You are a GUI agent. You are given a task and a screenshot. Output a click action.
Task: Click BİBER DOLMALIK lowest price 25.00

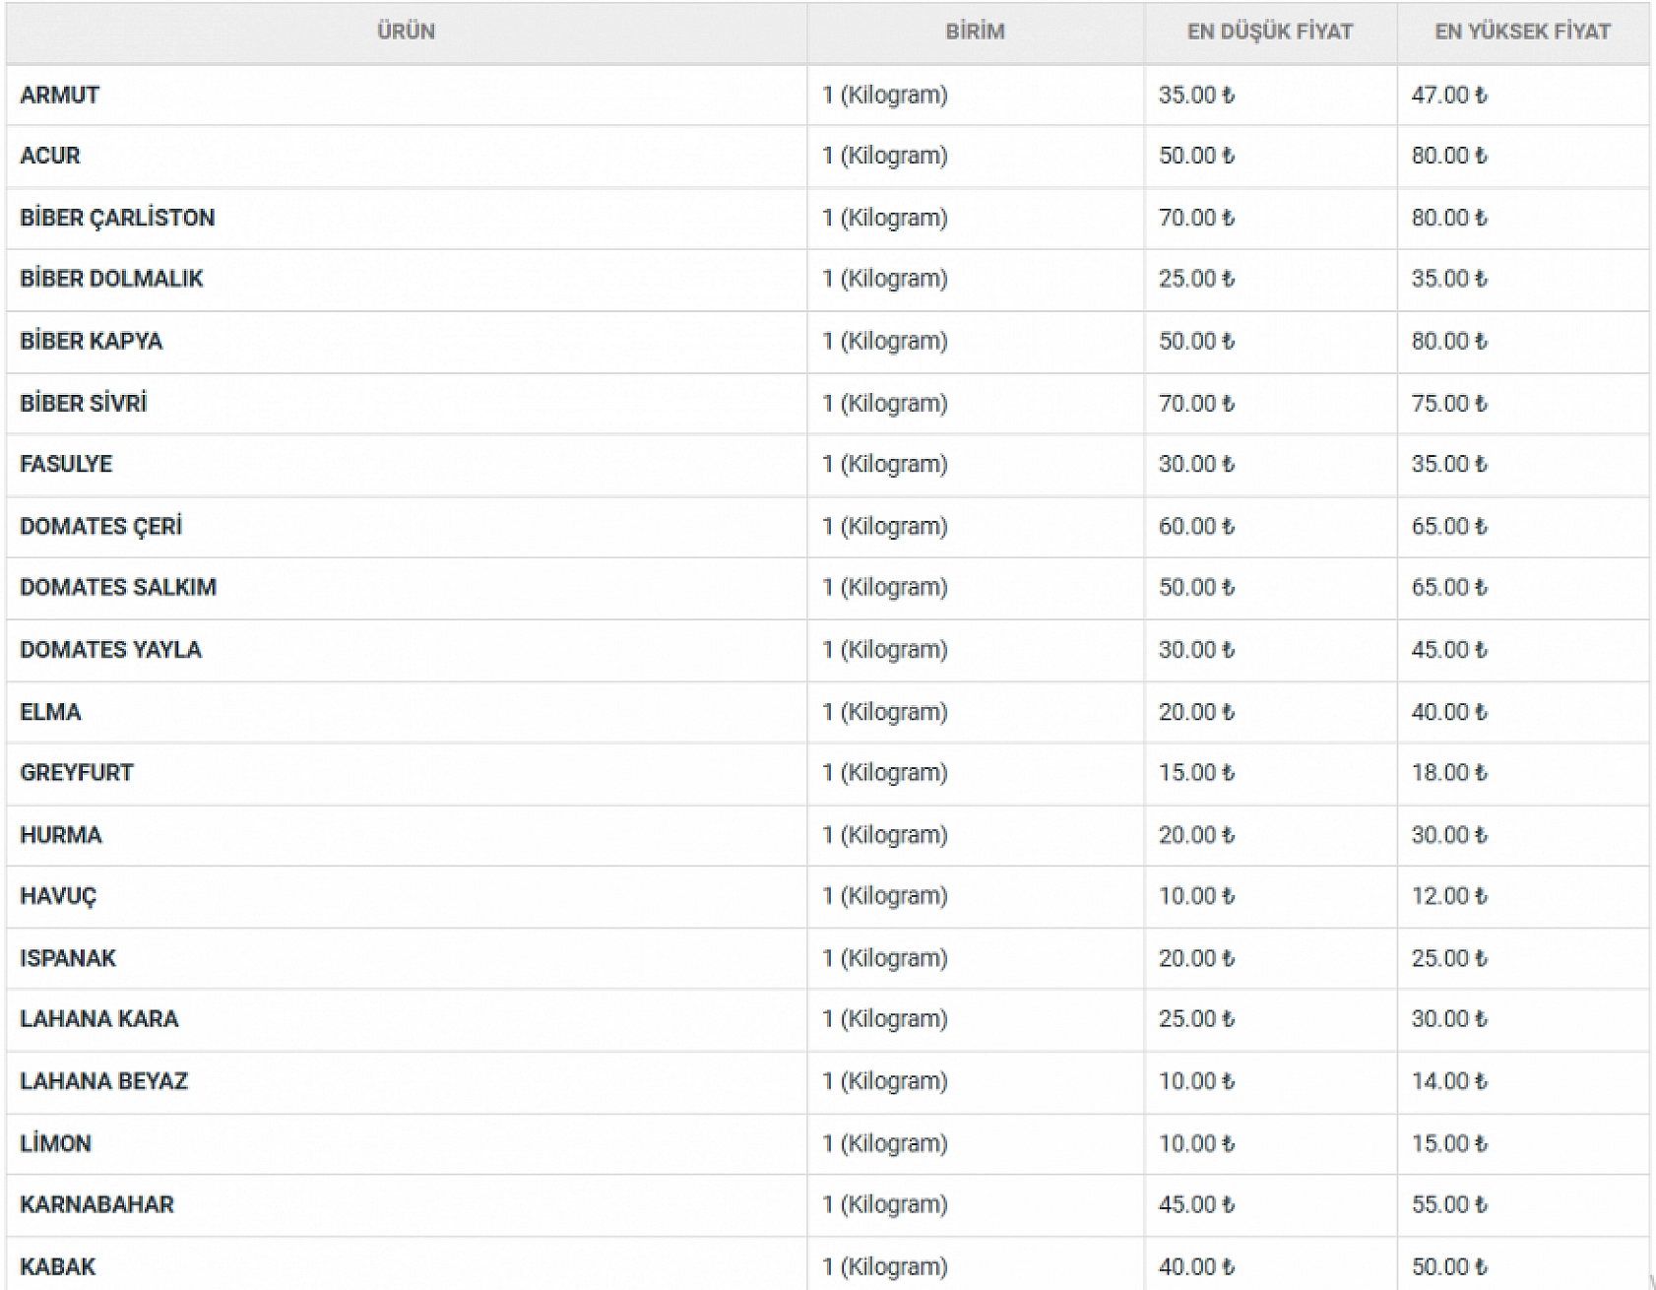1196,279
